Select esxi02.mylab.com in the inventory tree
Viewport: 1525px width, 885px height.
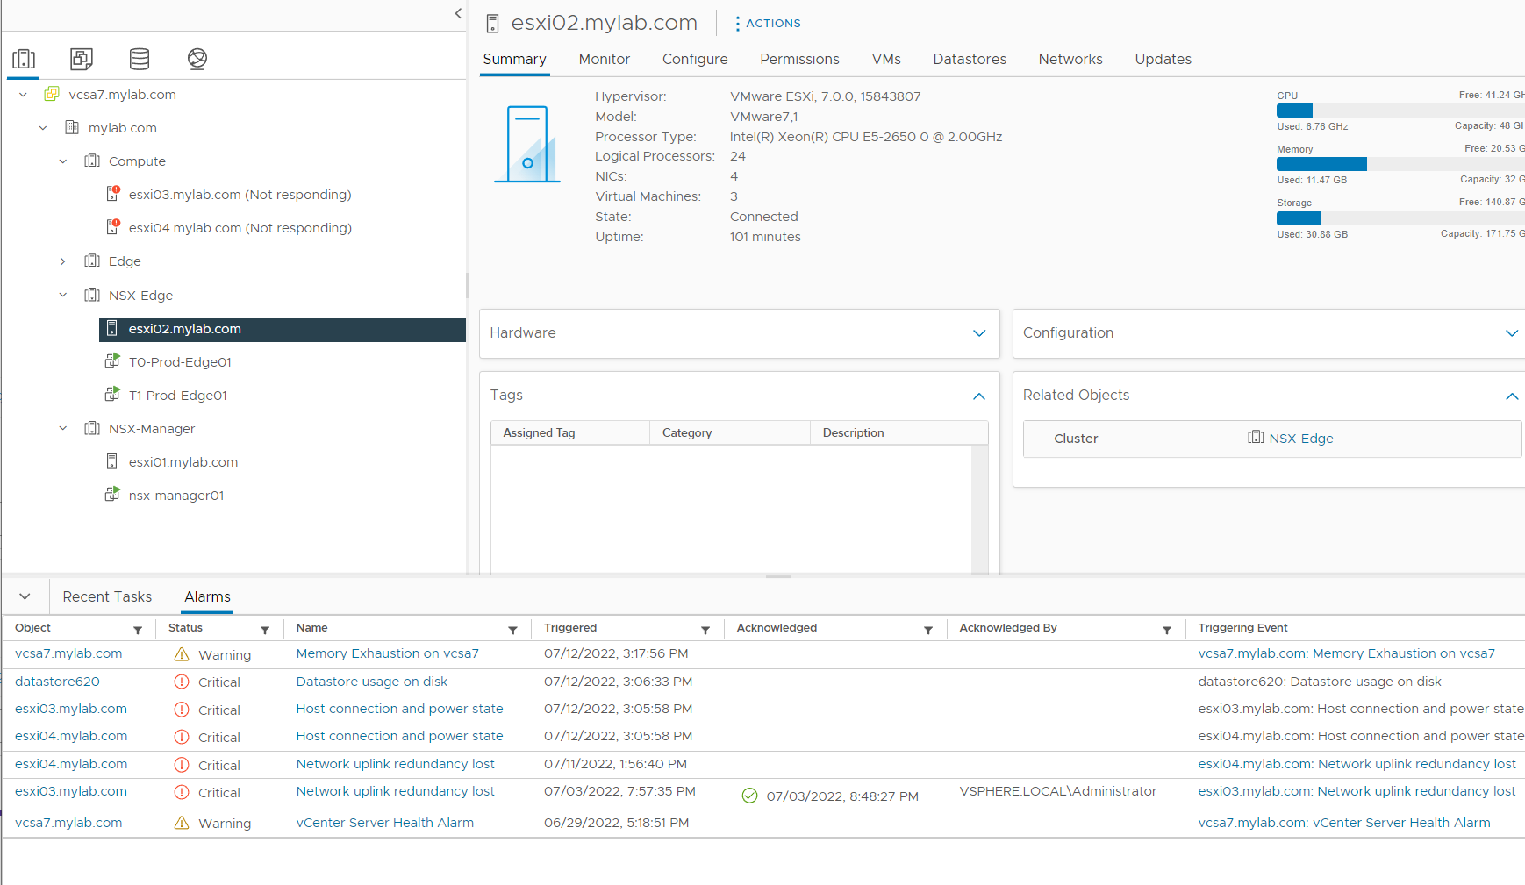(283, 329)
